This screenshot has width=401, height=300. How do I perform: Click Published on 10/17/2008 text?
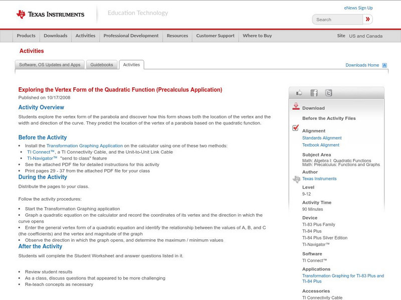44,97
